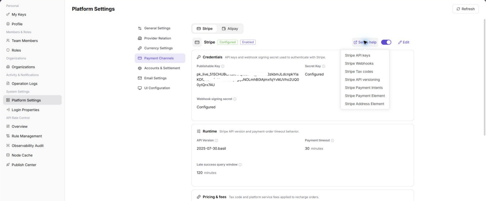
Task: Disable the Stripe channel toggle switch
Action: click(x=386, y=42)
